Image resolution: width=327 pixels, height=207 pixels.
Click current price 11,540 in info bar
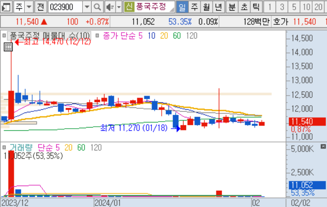coord(27,21)
